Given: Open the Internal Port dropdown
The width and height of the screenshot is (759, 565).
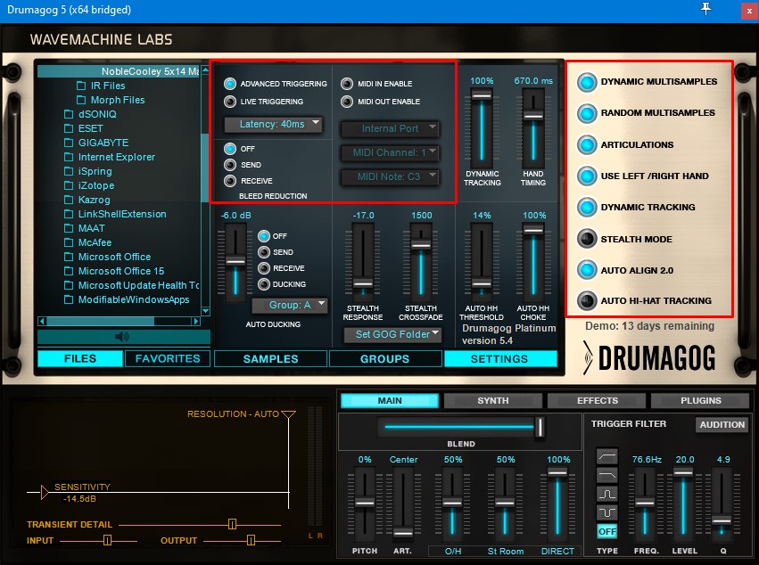Looking at the screenshot, I should click(x=390, y=128).
